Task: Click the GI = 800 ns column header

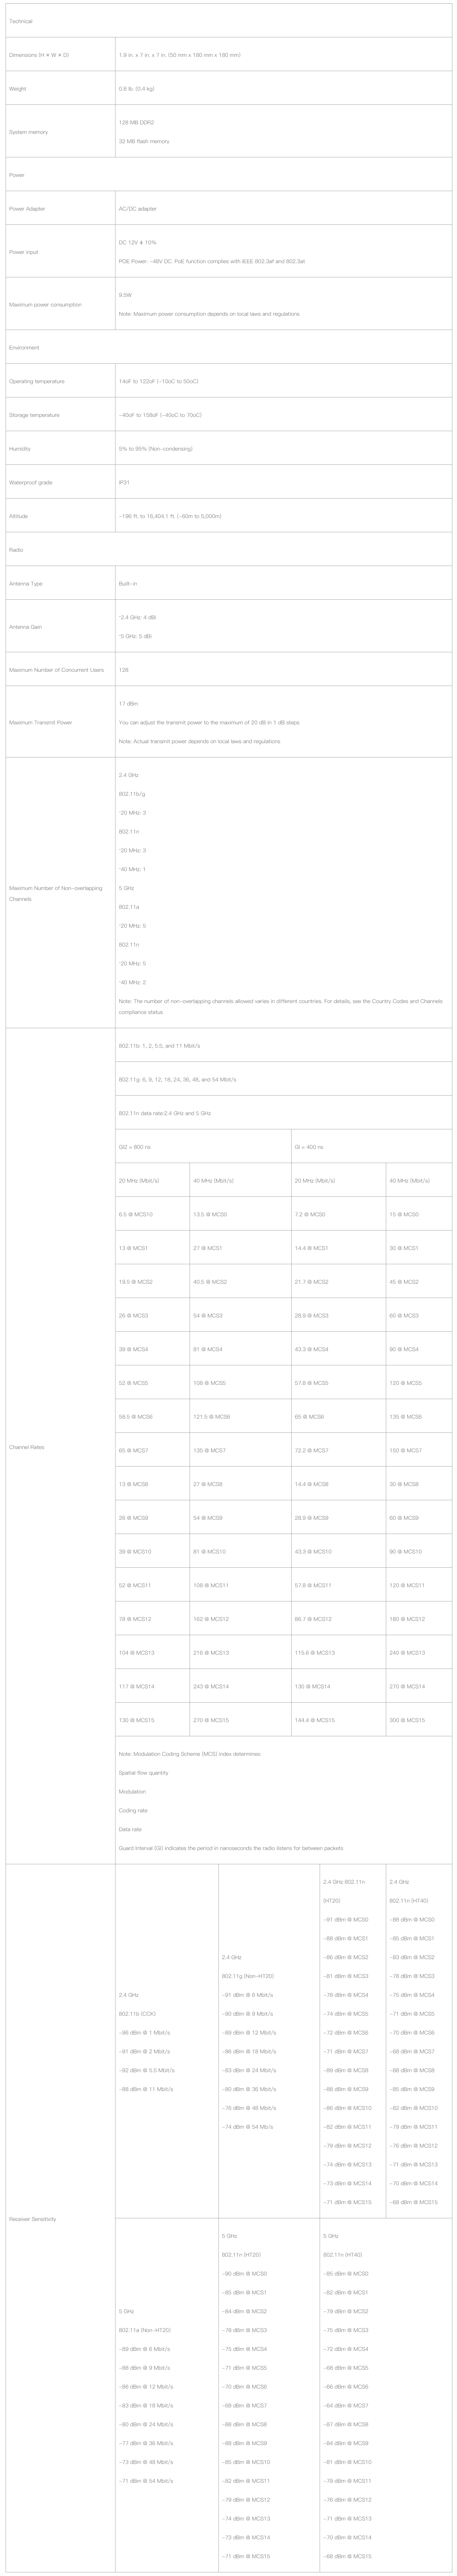Action: (135, 1147)
